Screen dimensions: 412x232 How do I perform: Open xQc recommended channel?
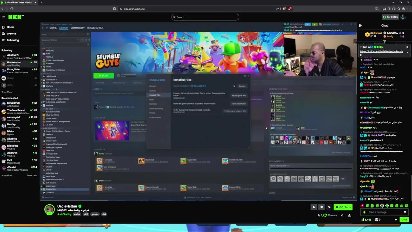(x=19, y=161)
